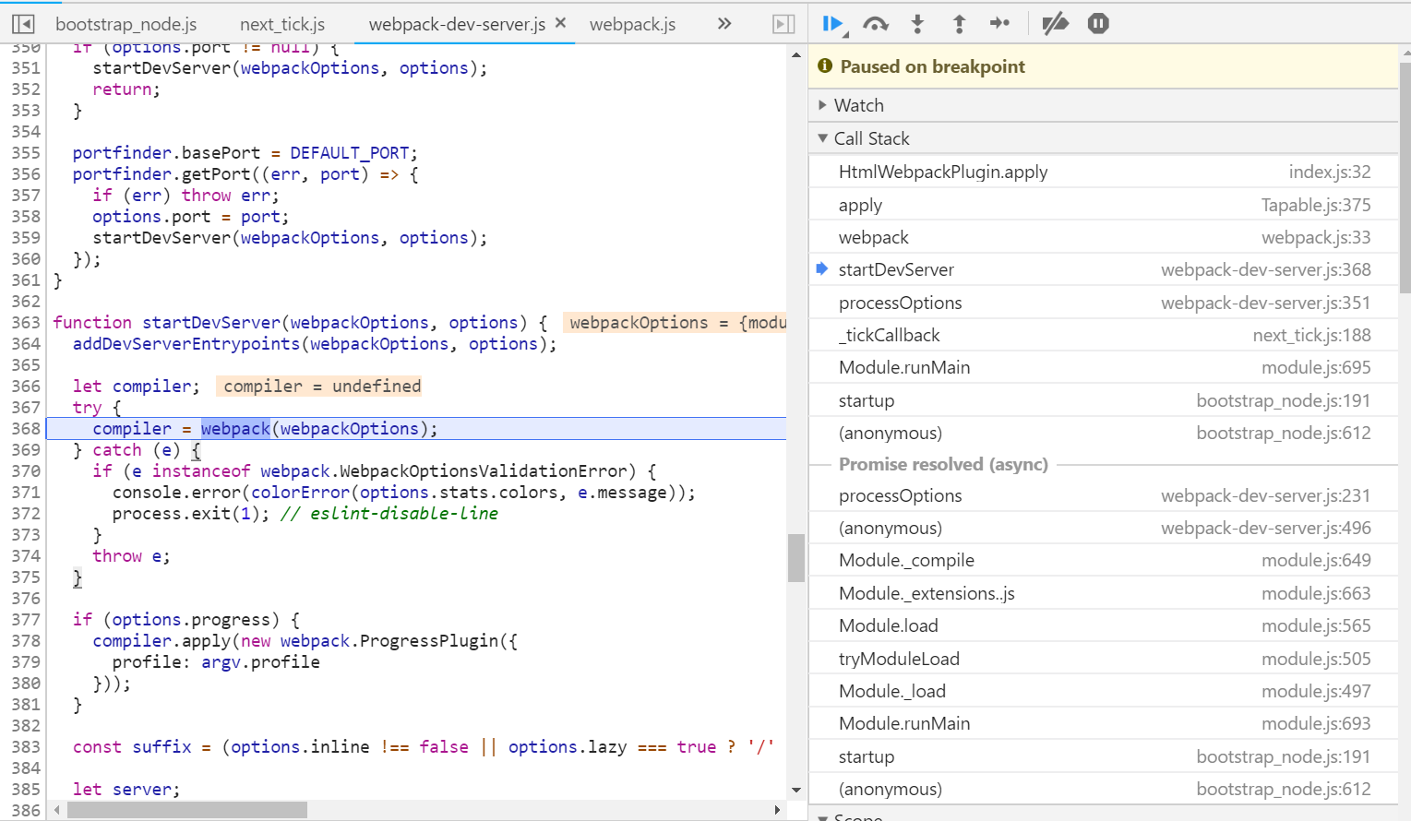The image size is (1411, 821).
Task: Step over next function call
Action: coord(876,24)
